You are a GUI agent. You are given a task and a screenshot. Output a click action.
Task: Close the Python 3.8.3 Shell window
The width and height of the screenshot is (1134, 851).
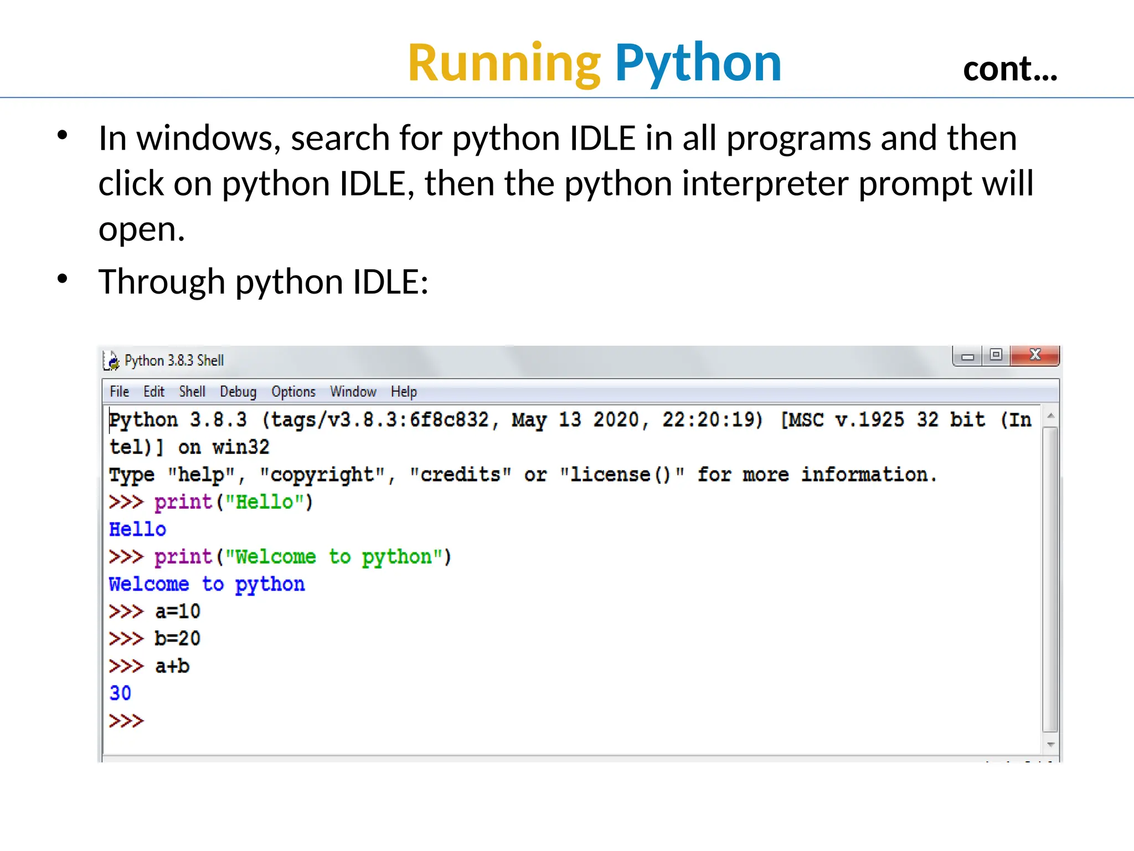point(1035,355)
